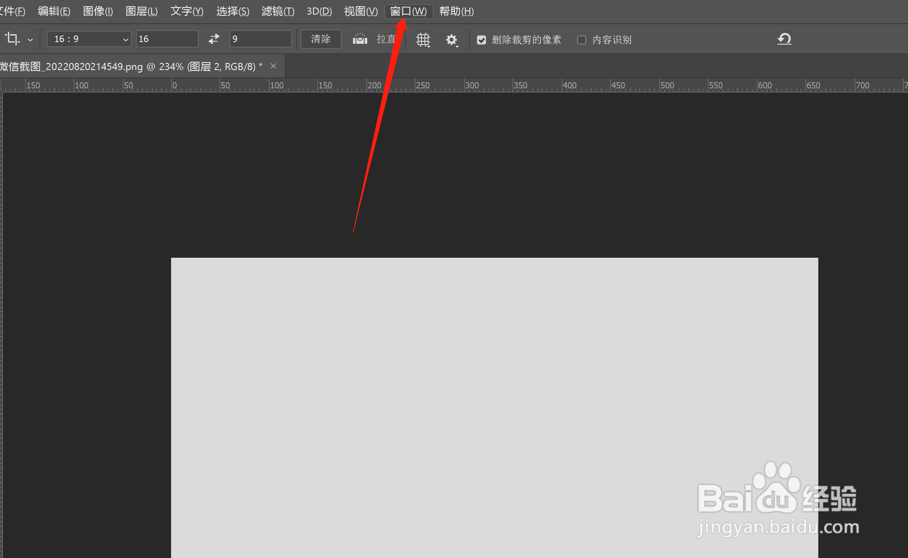The width and height of the screenshot is (908, 558).
Task: Expand the crop tool preset picker arrow
Action: coord(30,40)
